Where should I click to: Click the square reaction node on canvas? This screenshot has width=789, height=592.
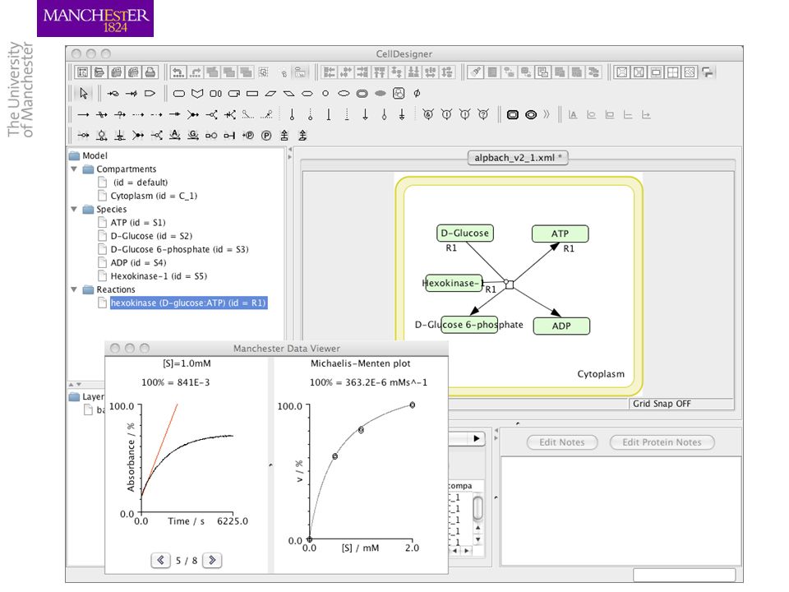pos(510,284)
